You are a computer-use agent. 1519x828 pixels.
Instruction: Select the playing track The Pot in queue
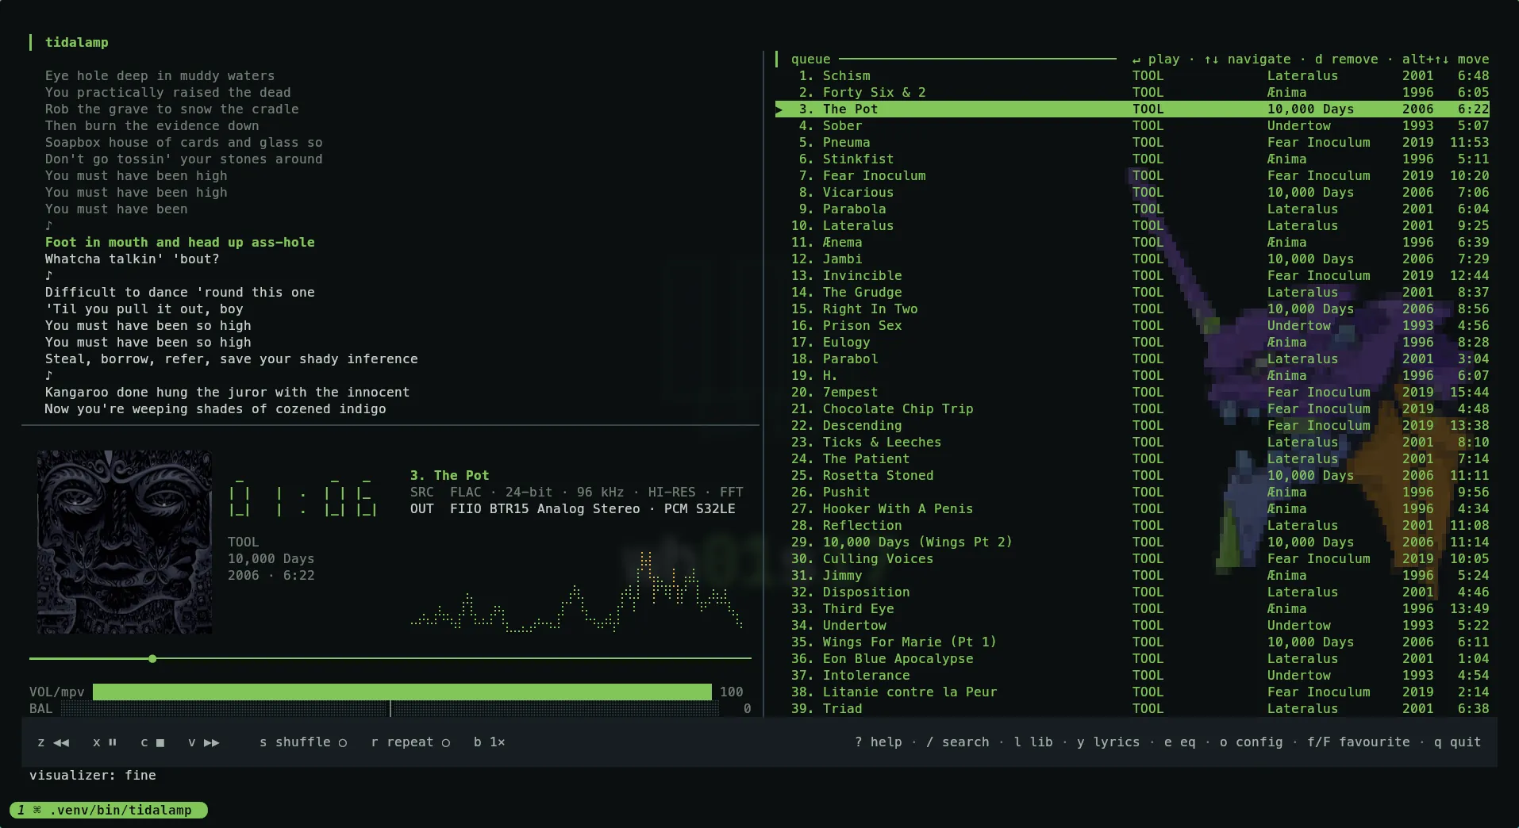tap(1133, 109)
